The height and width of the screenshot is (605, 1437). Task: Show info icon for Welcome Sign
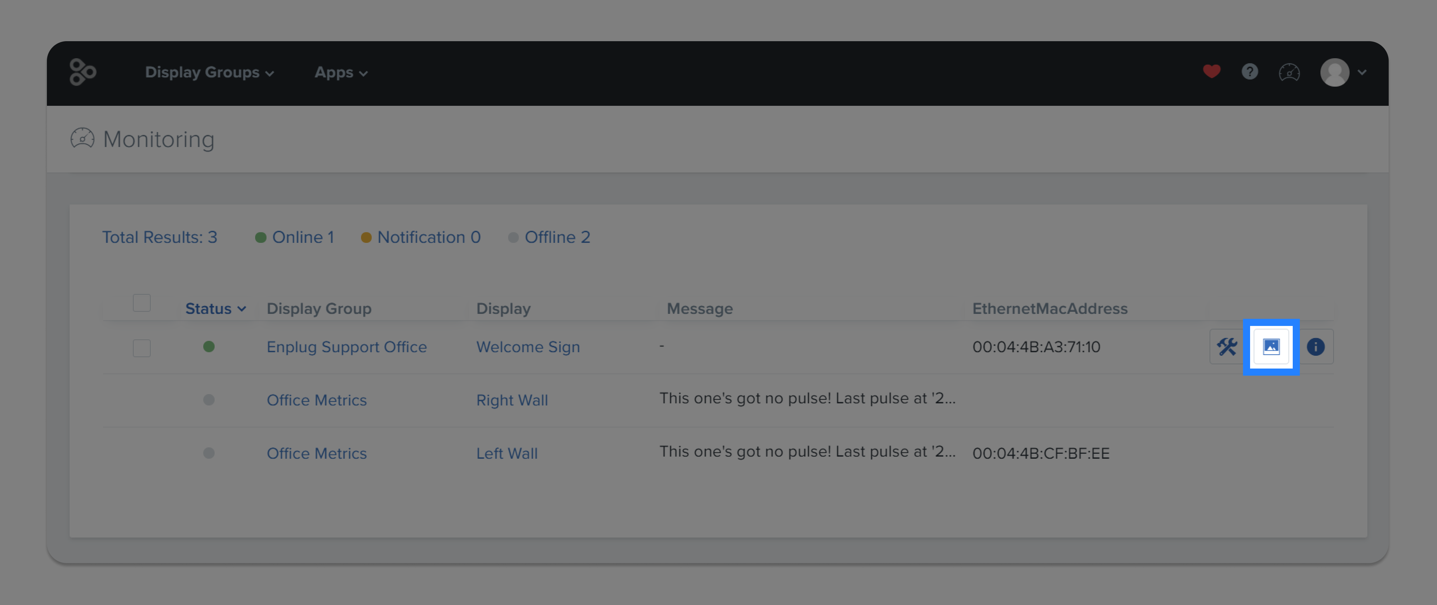(1315, 346)
